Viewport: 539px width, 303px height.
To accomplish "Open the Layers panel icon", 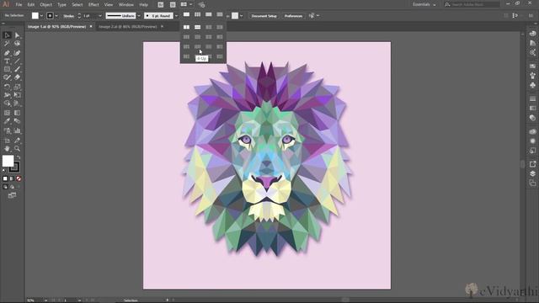I will (532, 174).
